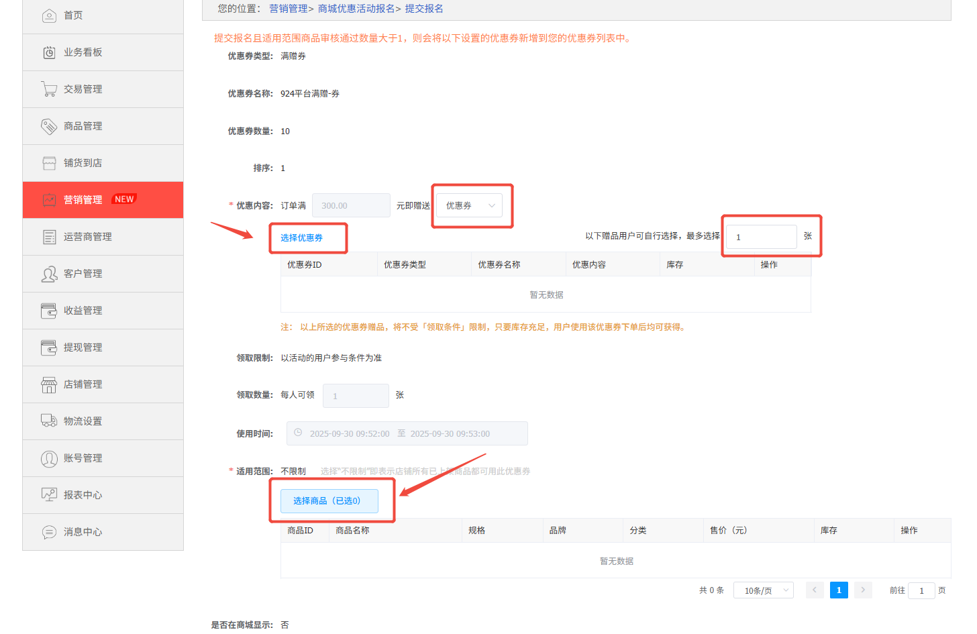The height and width of the screenshot is (634, 977).
Task: Click the 业务看板 dashboard icon
Action: click(49, 52)
